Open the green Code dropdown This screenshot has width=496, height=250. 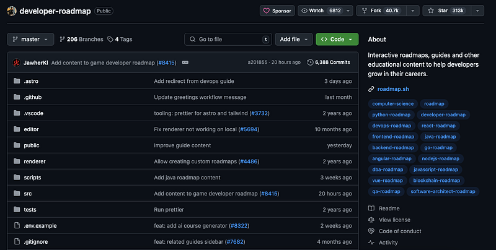[337, 39]
